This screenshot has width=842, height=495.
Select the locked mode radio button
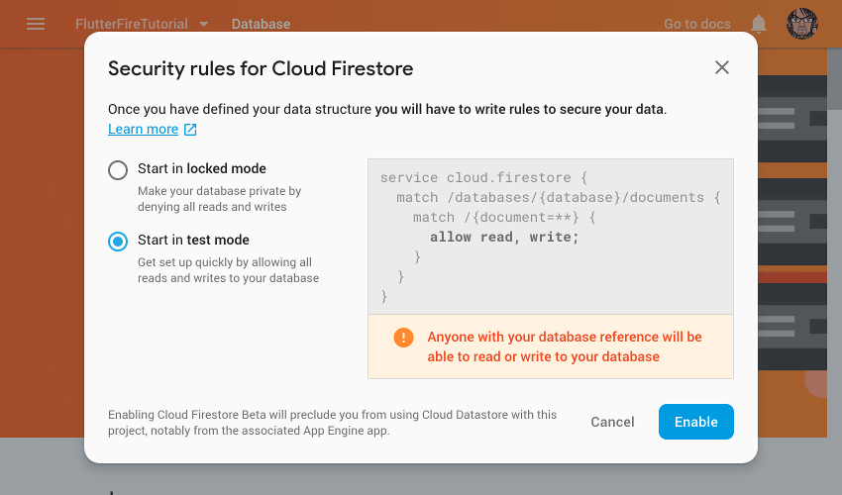pos(118,170)
